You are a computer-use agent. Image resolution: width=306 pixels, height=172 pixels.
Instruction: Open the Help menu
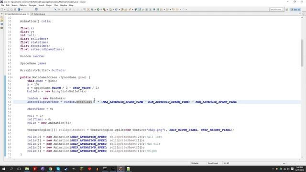point(71,5)
